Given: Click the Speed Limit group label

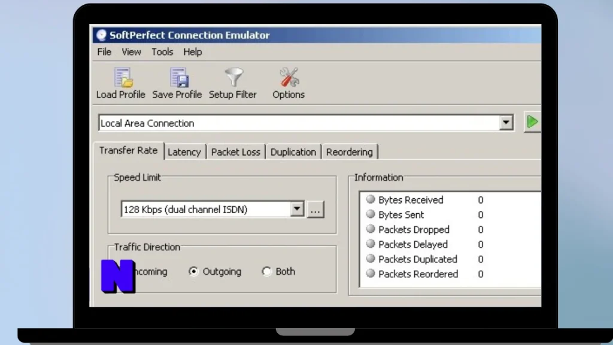Looking at the screenshot, I should tap(137, 177).
